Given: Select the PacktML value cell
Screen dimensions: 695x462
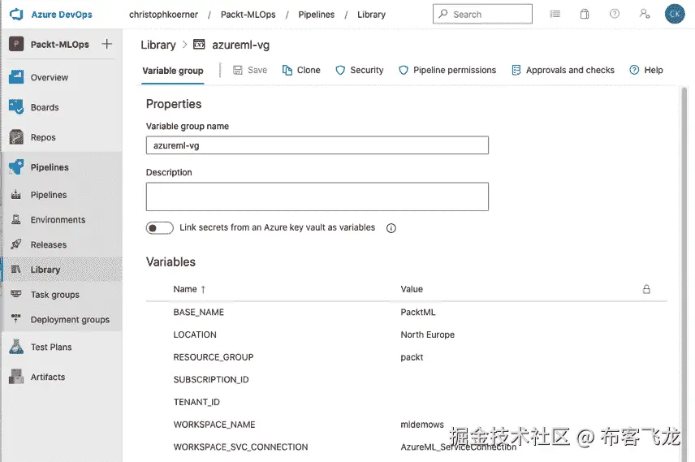Looking at the screenshot, I should pos(418,312).
